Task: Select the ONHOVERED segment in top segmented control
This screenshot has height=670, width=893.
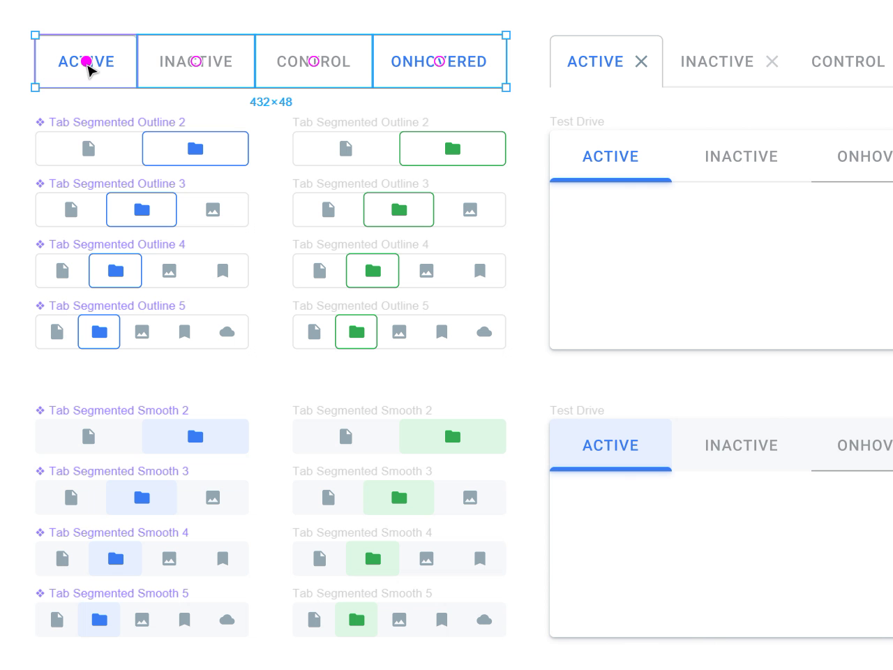Action: [x=440, y=61]
